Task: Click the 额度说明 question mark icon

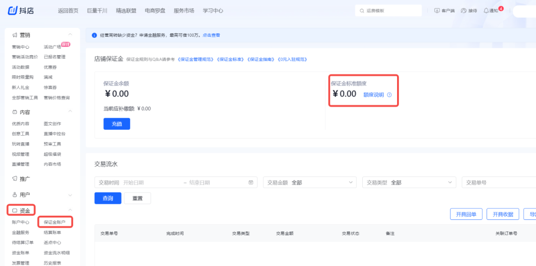Action: tap(389, 95)
